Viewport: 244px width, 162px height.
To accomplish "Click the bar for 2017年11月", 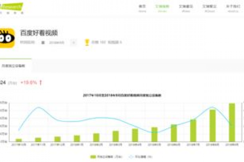I will point(38,139).
